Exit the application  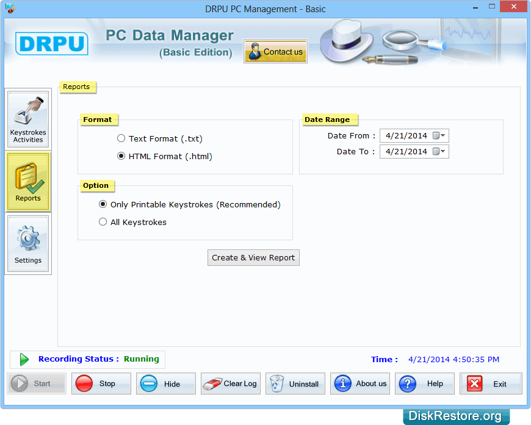tap(491, 384)
